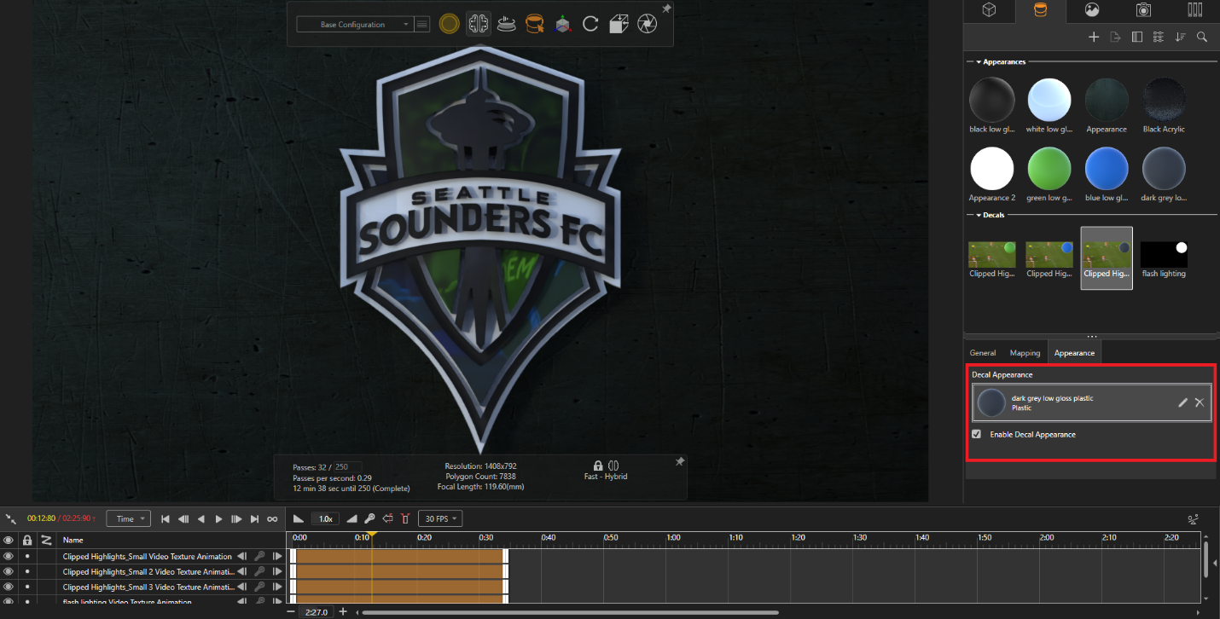This screenshot has height=619, width=1220.
Task: Switch to the Scenes environment tab
Action: pyautogui.click(x=1091, y=10)
